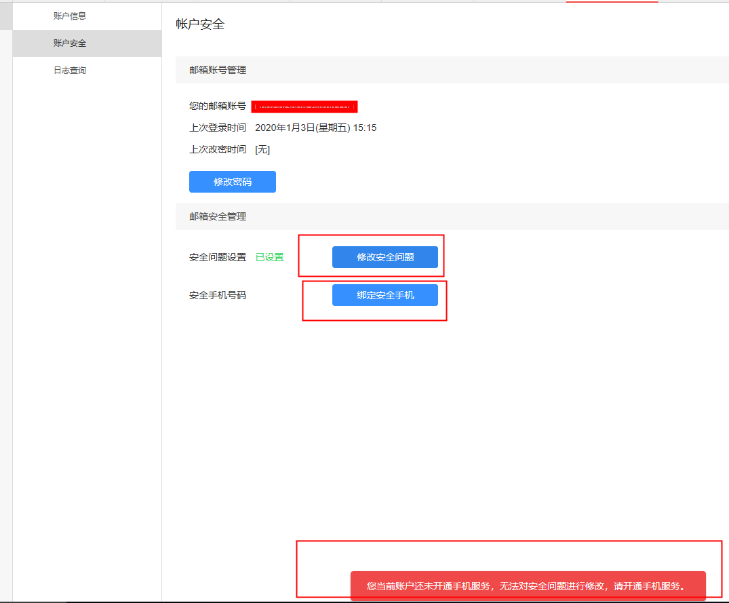
Task: Click the 邮箱安全管理 section header
Action: pyautogui.click(x=218, y=216)
